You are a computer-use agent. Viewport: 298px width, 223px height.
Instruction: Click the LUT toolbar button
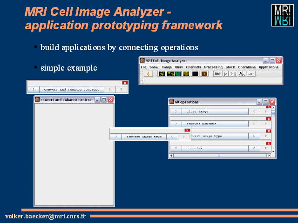[x=251, y=74]
